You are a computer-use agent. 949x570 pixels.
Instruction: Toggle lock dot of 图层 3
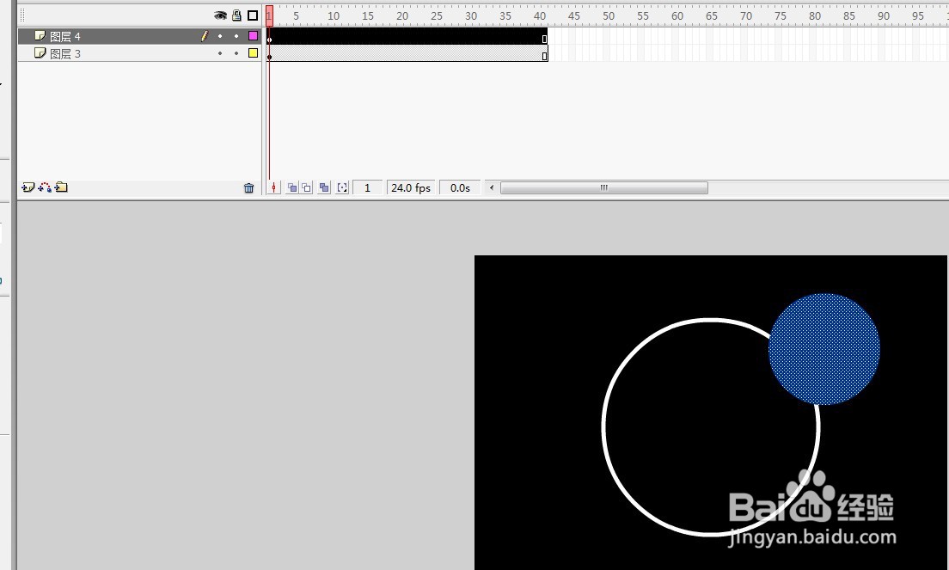(x=236, y=53)
